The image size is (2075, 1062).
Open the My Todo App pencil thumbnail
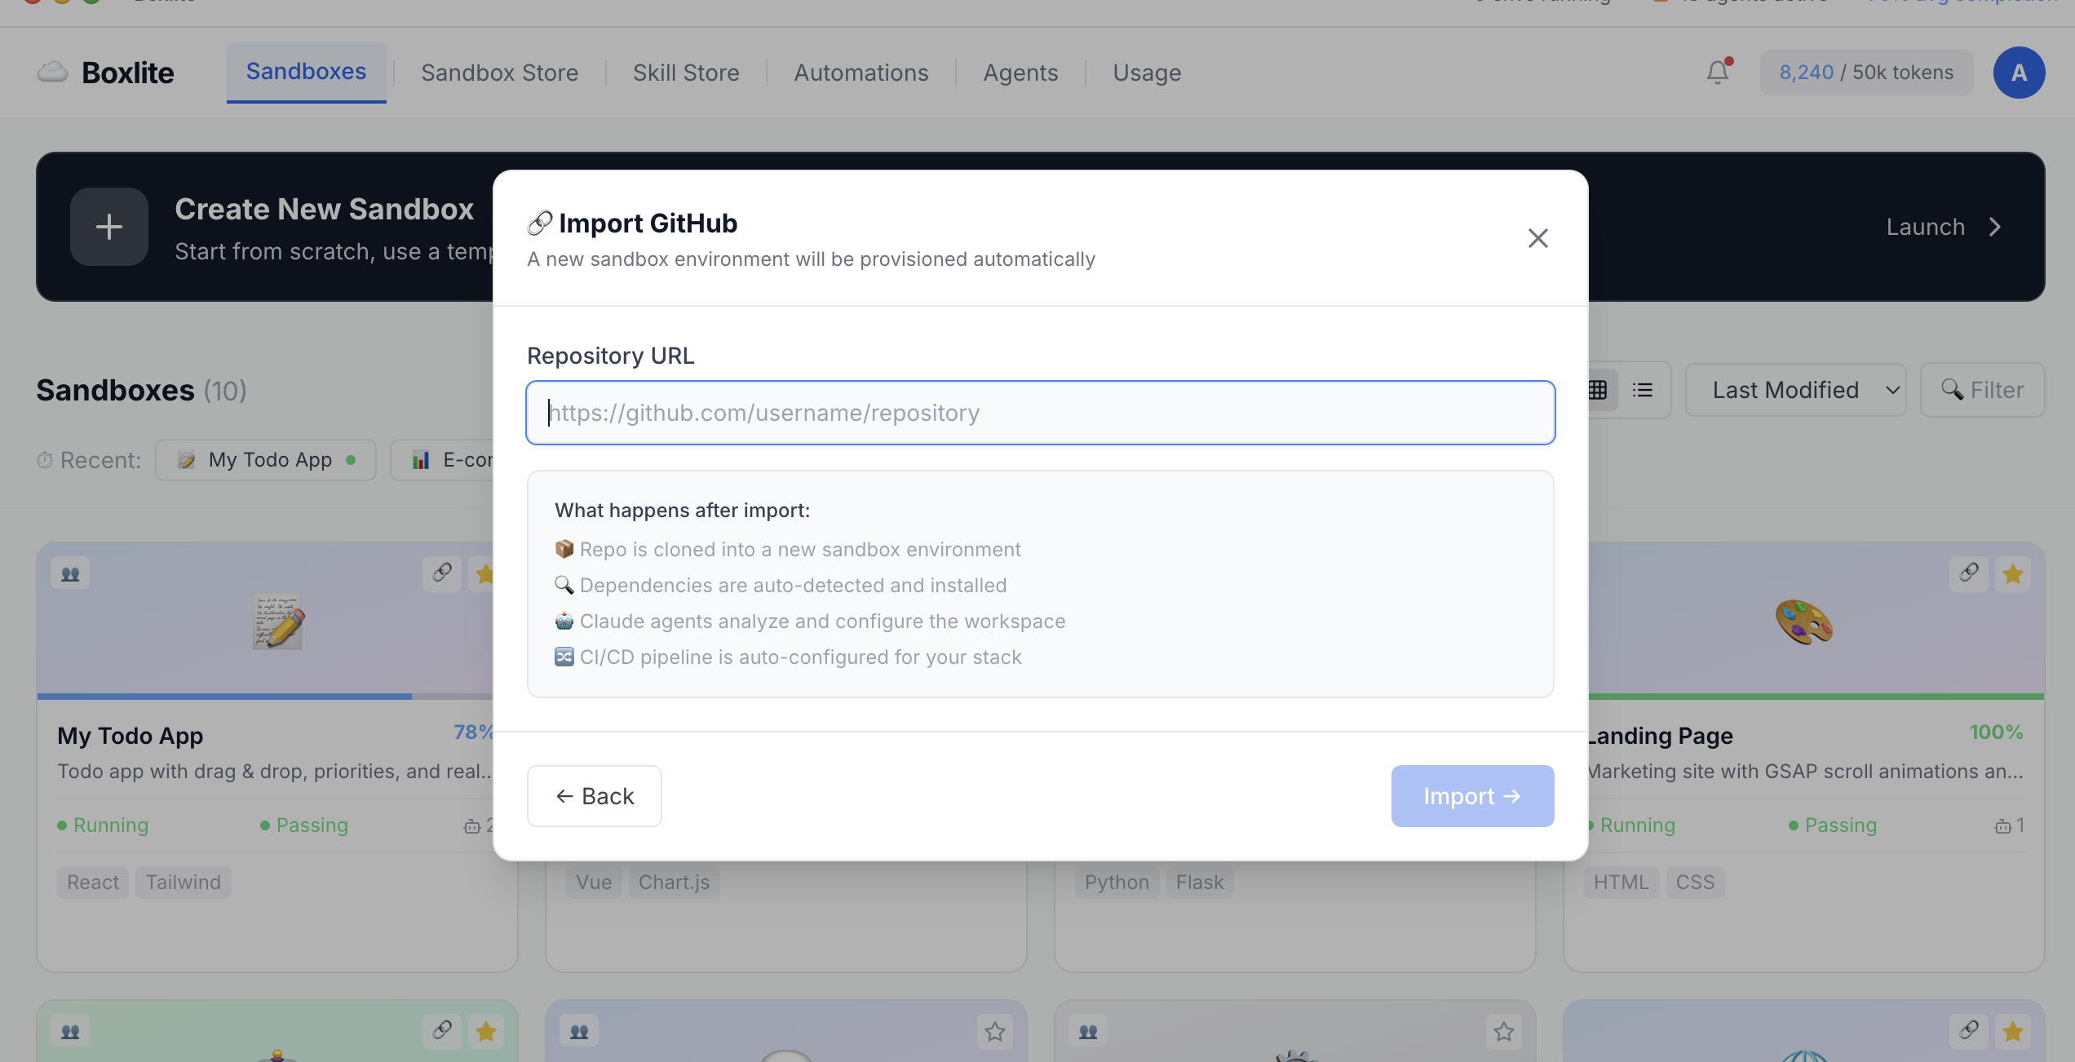(x=277, y=622)
